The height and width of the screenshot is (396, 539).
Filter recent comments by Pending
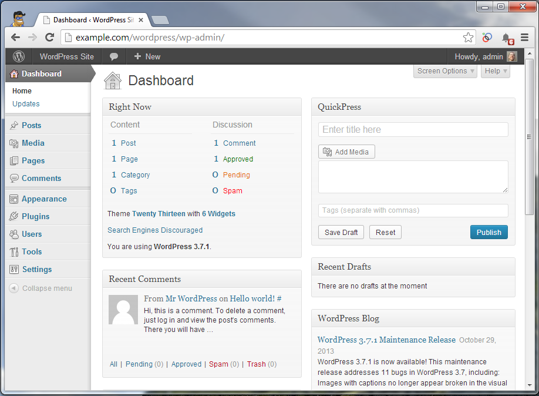pyautogui.click(x=139, y=364)
